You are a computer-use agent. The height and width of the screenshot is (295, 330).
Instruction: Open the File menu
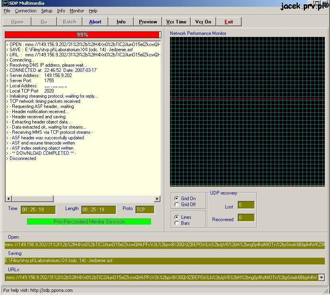[x=7, y=11]
